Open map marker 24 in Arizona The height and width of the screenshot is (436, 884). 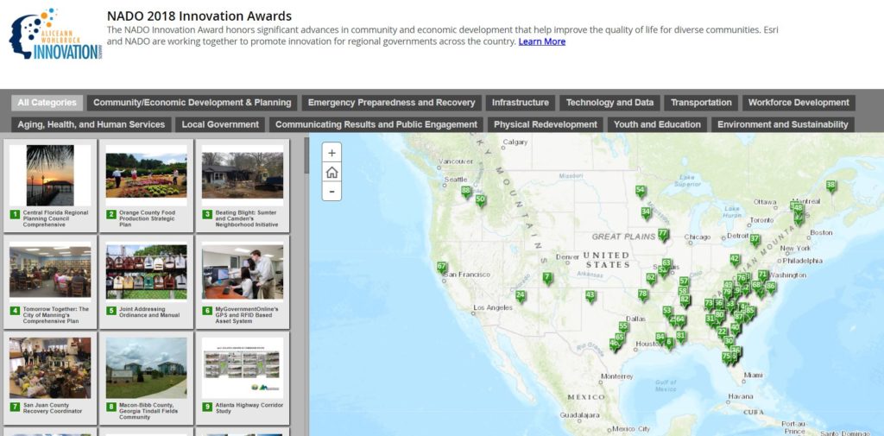click(521, 296)
